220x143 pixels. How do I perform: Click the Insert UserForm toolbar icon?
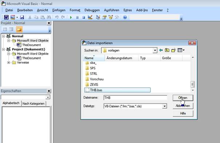(x=13, y=17)
